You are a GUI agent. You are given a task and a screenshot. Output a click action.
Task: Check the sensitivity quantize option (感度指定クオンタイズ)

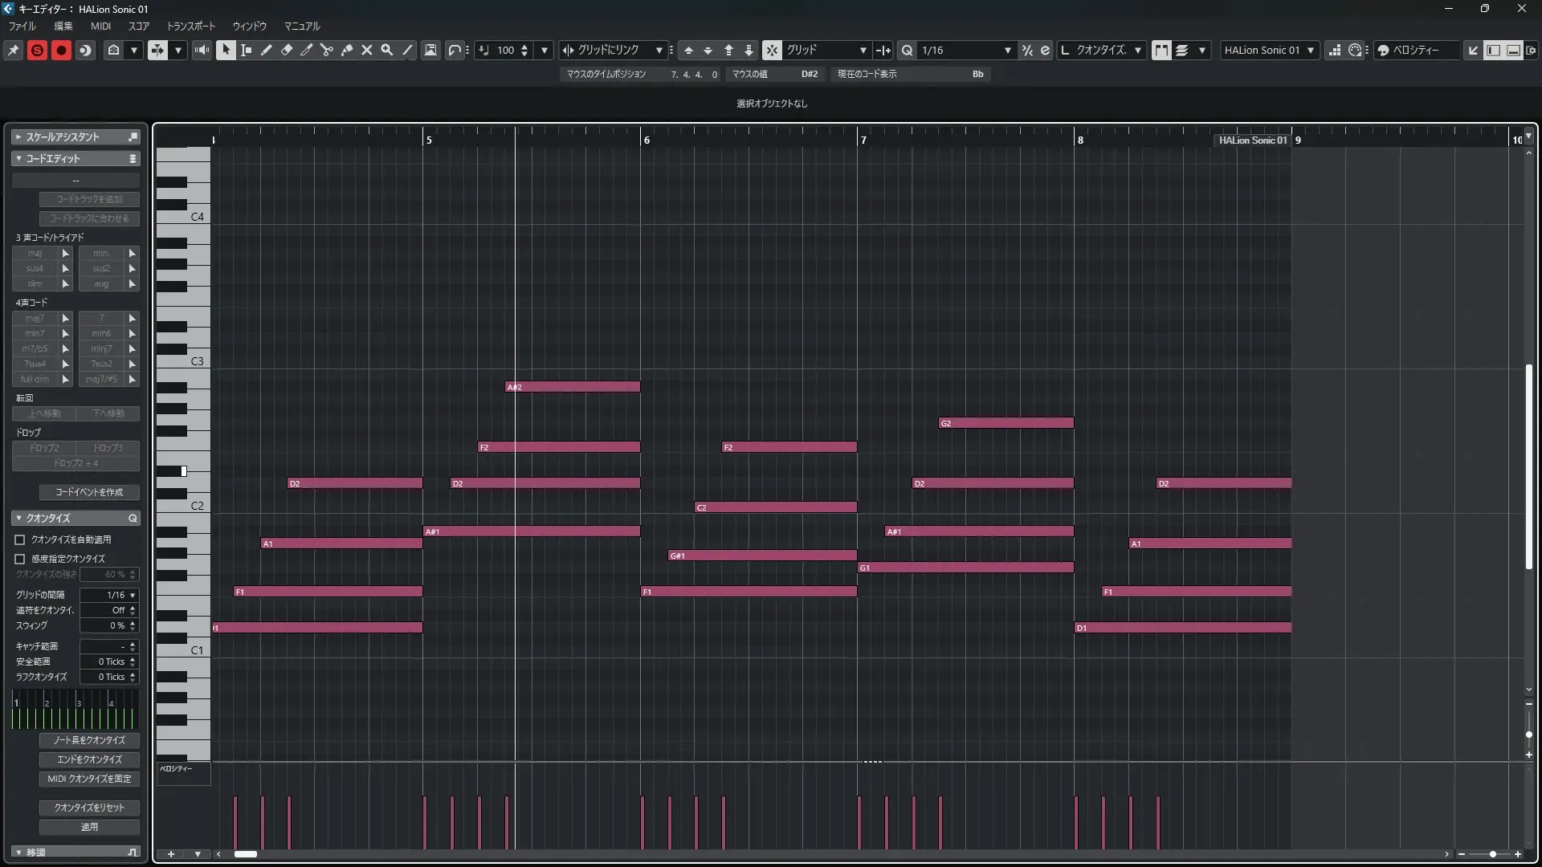click(x=20, y=559)
